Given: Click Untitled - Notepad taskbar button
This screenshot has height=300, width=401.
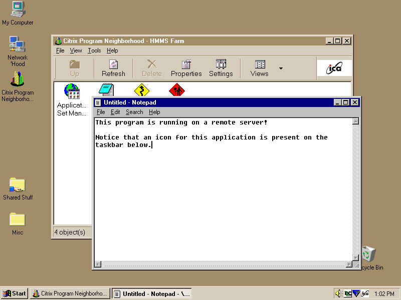Looking at the screenshot, I should pos(152,293).
